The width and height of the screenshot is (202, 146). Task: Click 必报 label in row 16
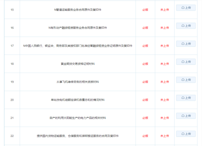click(x=145, y=28)
